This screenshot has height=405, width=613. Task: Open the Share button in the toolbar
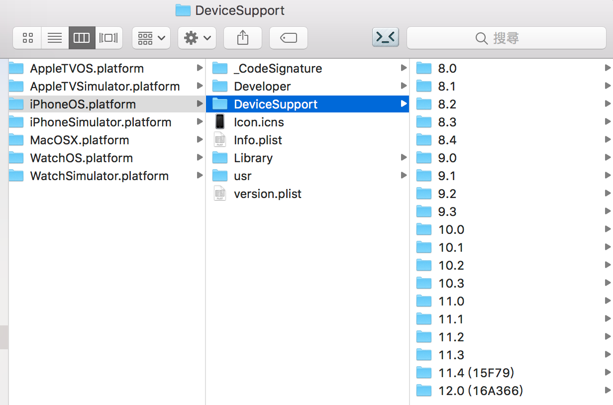(x=243, y=37)
